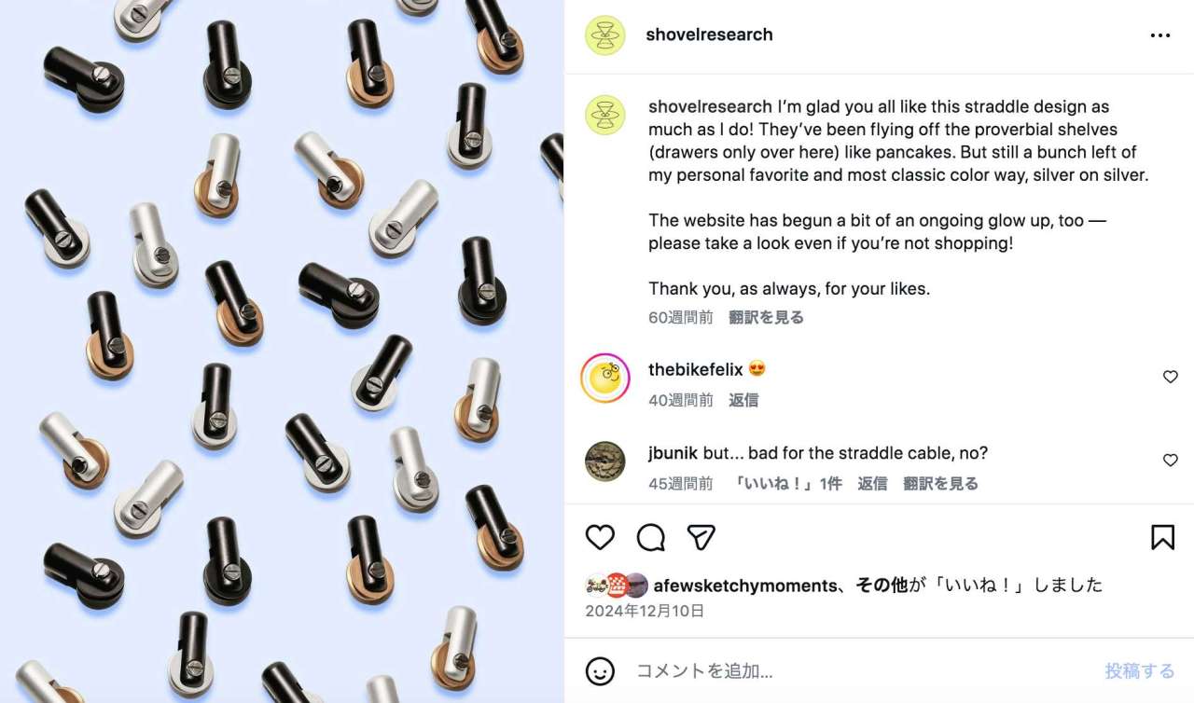This screenshot has height=703, width=1194.
Task: Open jbunik's profile avatar
Action: click(x=604, y=461)
